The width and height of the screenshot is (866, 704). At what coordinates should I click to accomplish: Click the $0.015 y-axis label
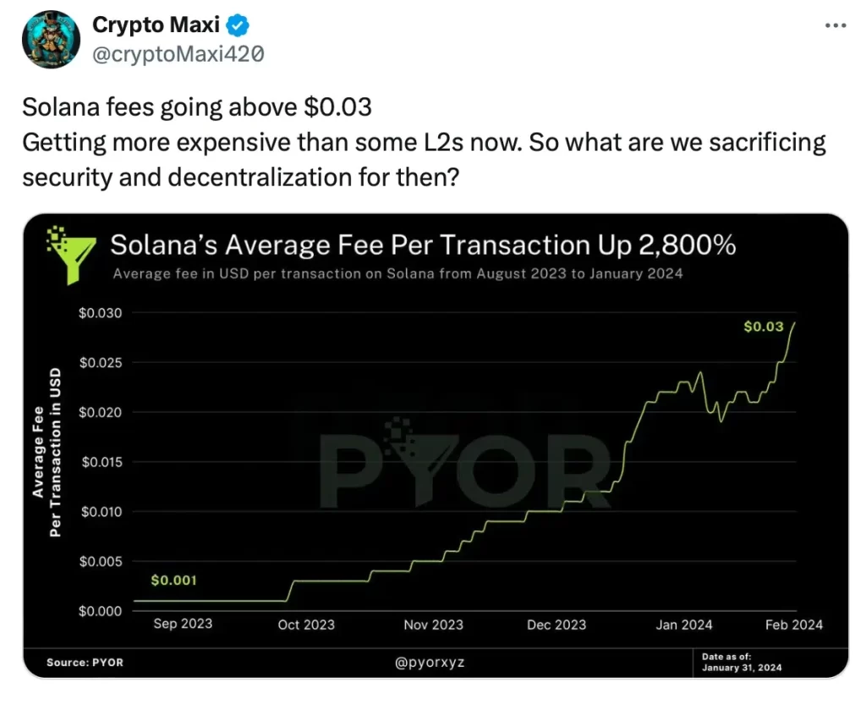(x=101, y=462)
